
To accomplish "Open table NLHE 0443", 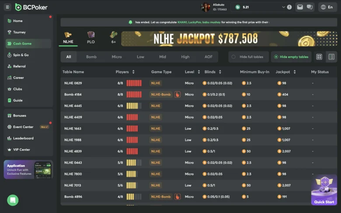I will point(199,163).
